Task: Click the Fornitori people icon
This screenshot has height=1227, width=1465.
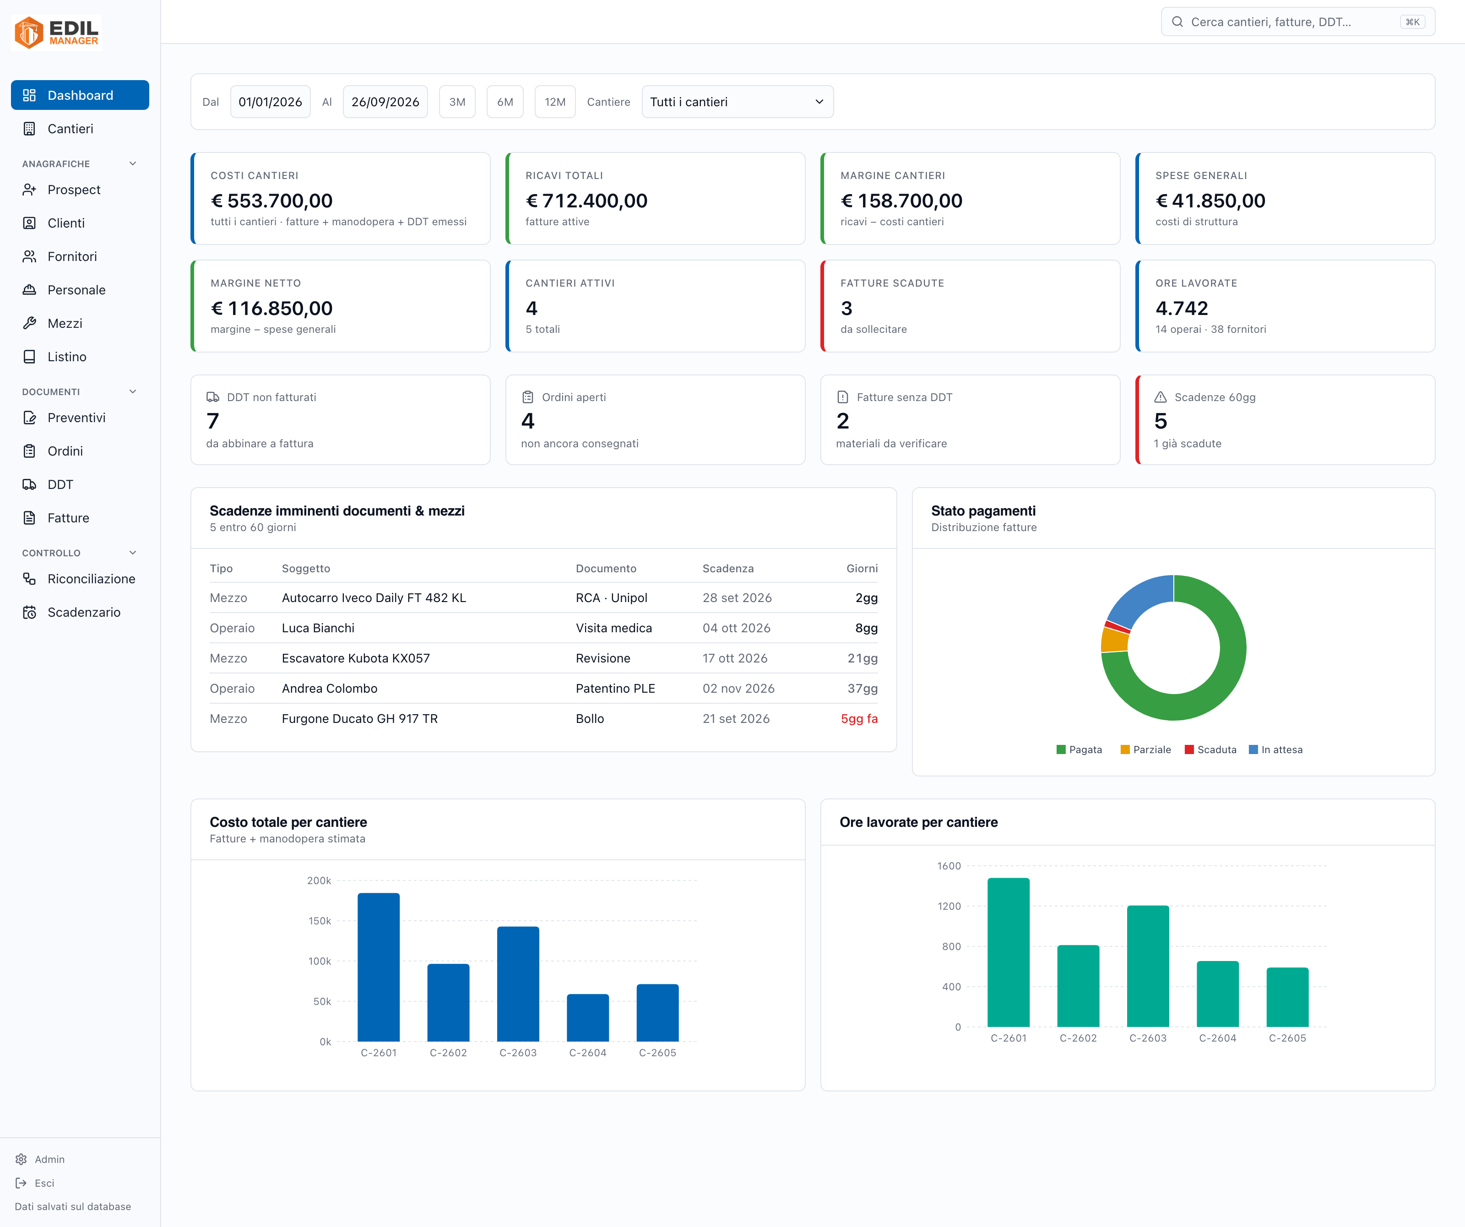Action: 29,257
